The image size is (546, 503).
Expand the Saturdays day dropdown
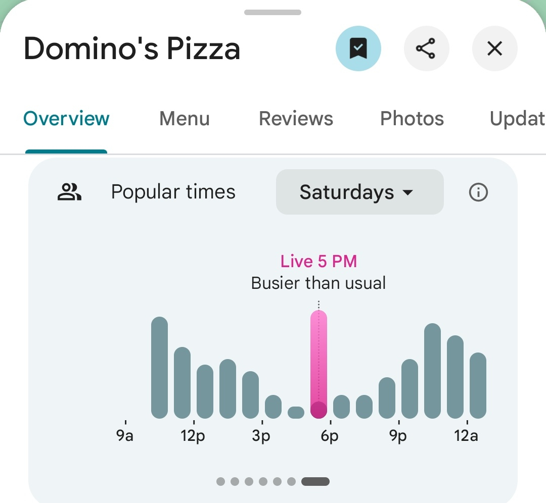click(x=360, y=192)
